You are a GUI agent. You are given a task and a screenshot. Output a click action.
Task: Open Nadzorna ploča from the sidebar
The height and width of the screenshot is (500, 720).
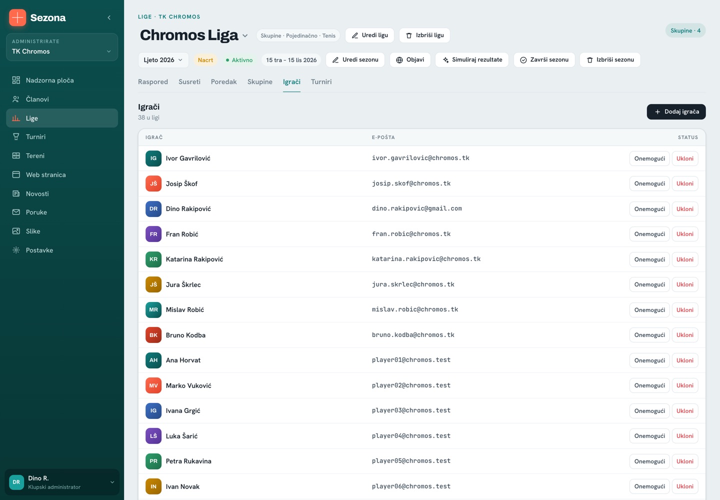(x=62, y=80)
